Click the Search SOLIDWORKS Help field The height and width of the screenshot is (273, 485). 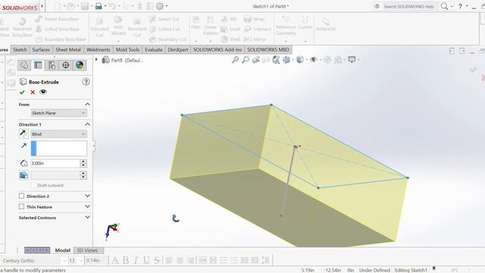point(408,6)
